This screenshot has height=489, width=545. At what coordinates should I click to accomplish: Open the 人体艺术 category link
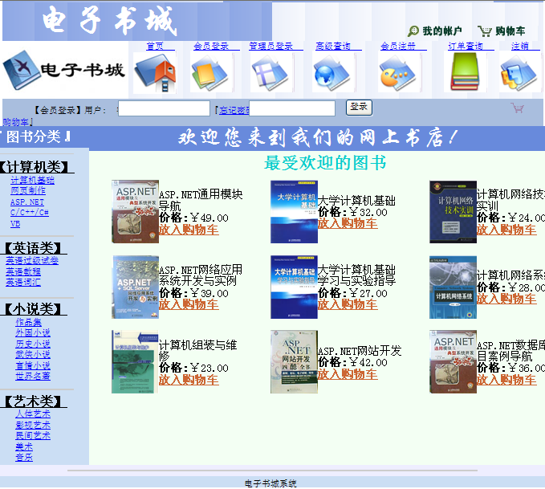pyautogui.click(x=33, y=414)
